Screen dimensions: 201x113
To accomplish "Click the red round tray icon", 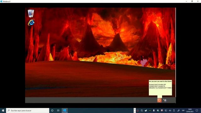I will coord(138,110).
